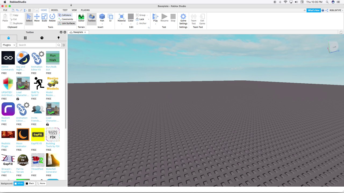Click the What's New button

314,10
